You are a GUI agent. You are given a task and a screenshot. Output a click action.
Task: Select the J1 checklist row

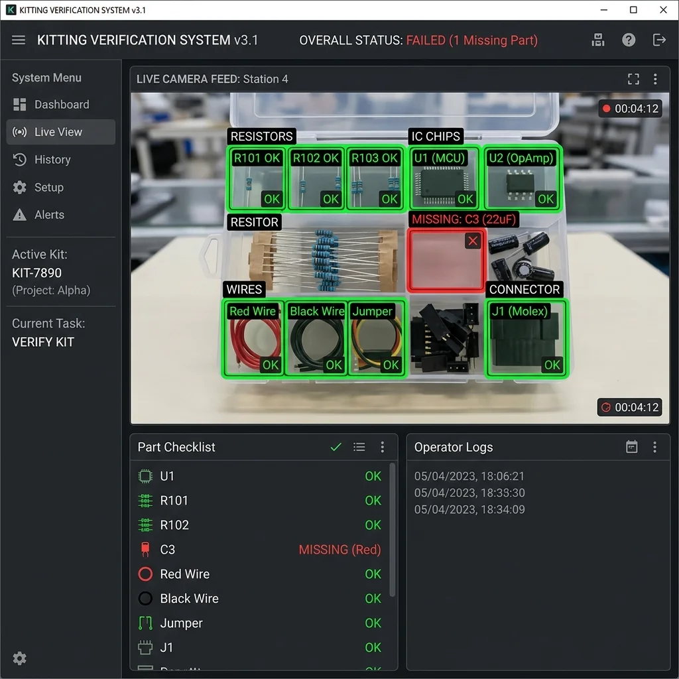[x=260, y=647]
